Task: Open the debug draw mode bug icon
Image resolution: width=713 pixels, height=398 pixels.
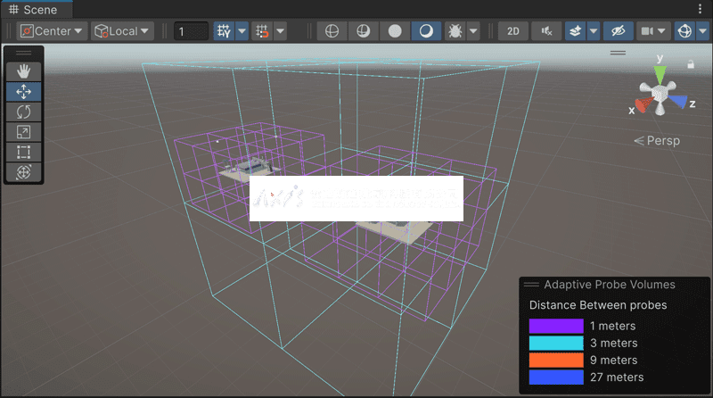Action: pyautogui.click(x=456, y=30)
